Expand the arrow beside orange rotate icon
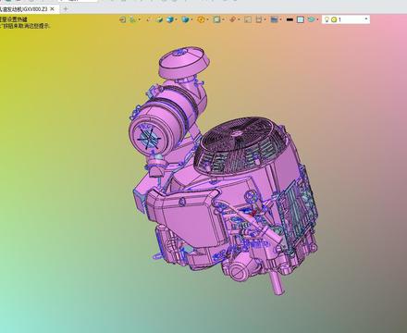The width and height of the screenshot is (407, 333). [x=207, y=19]
